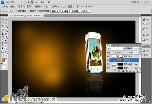Hide the 图层 2 副本 layer

pos(108,56)
